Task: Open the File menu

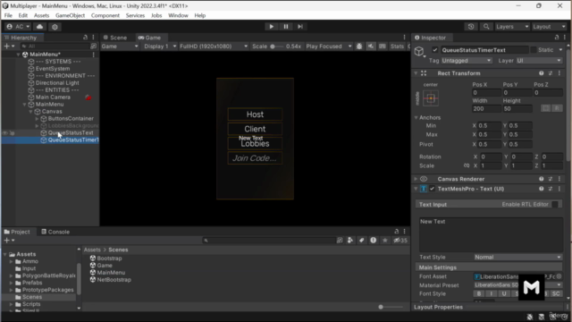Action: [8, 15]
